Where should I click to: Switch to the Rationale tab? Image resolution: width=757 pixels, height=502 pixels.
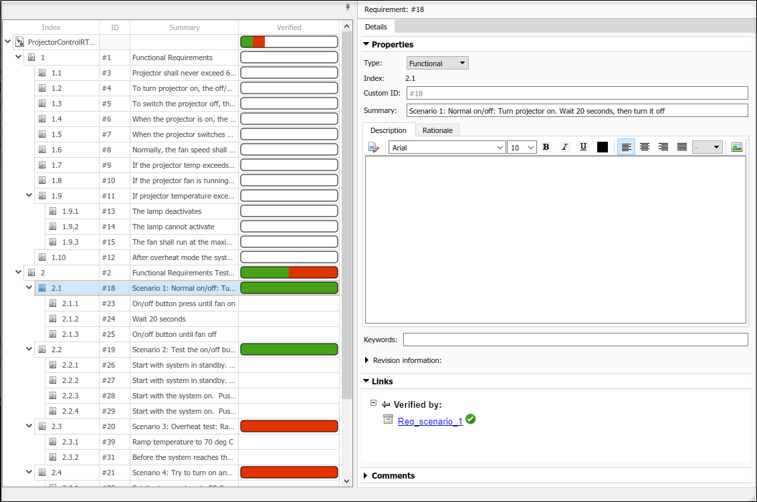tap(437, 130)
